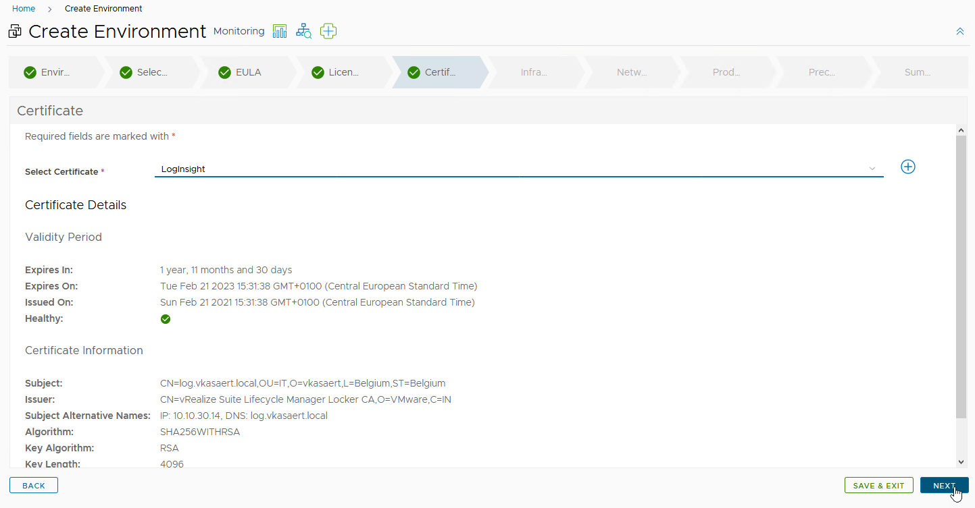975x508 pixels.
Task: Jump to the Infrastructure wizard step
Action: click(x=534, y=72)
